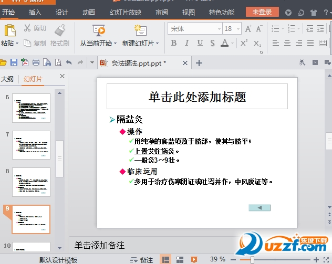Open the 幻灯片放映 (Slide Show) tab

[126, 13]
